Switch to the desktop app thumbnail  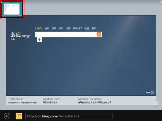click(x=12, y=9)
